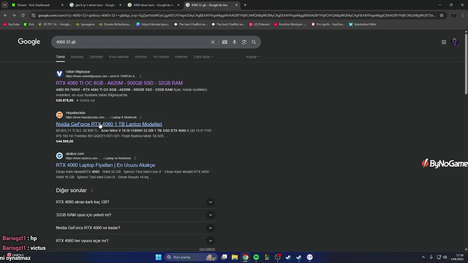Switch to the gta 6 ekran kartı tab
Viewport: 468px width, 263px height.
[94, 5]
